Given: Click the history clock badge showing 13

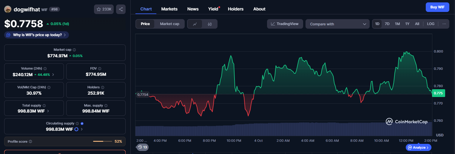Looking at the screenshot, I should (143, 147).
